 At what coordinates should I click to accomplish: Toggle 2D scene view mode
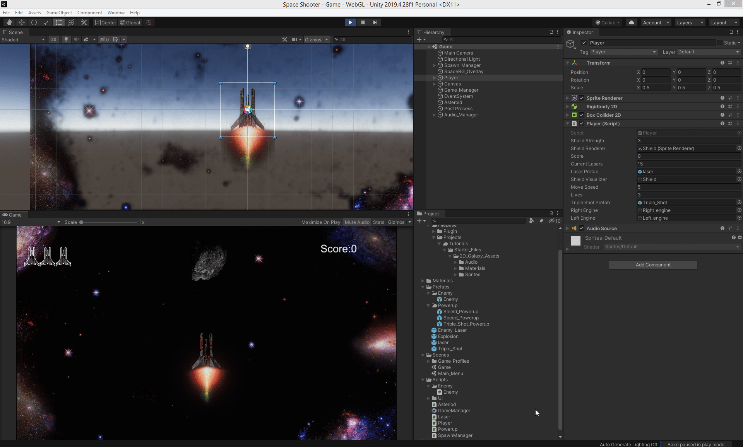(54, 39)
